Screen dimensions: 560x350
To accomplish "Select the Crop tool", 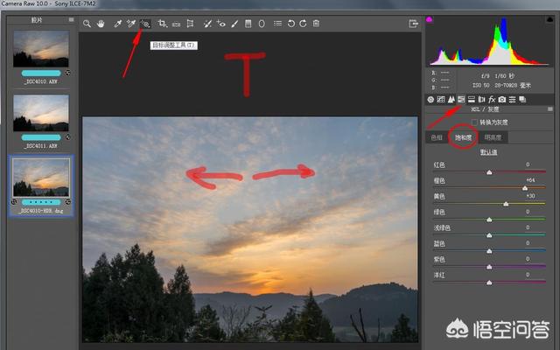I will tap(163, 24).
